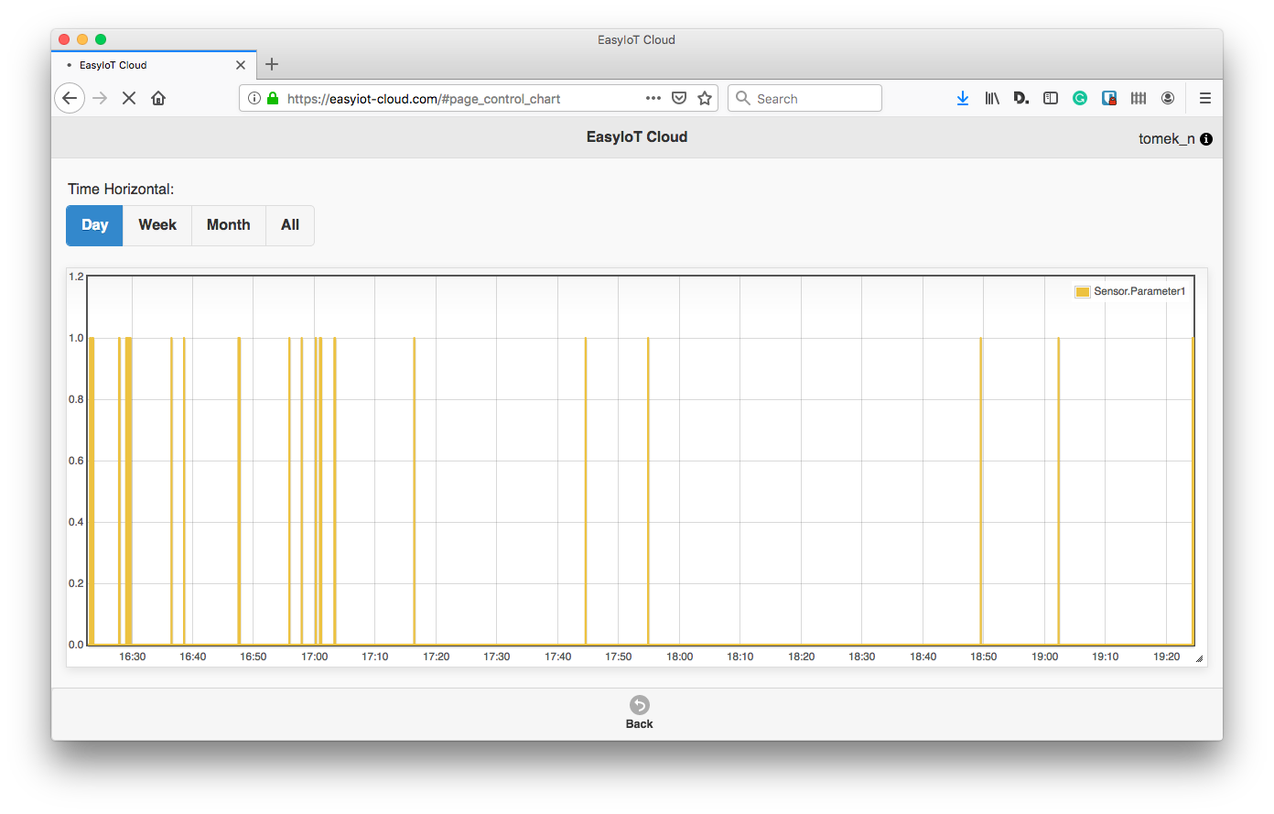This screenshot has height=814, width=1274.
Task: Open the downloads panel
Action: 963,98
